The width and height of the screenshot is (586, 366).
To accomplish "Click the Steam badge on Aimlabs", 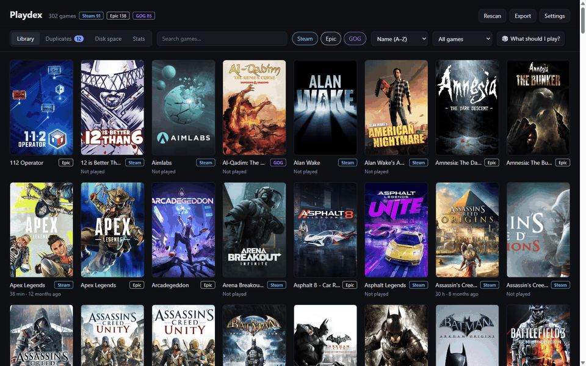I will tap(206, 162).
